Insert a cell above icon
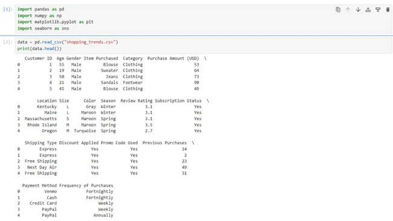Viewport: 393px width, 221px height. (368, 10)
